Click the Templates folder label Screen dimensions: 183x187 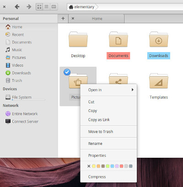click(x=159, y=97)
